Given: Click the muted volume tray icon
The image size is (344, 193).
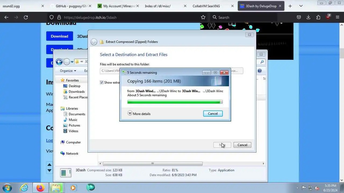Looking at the screenshot, I should 317,188.
